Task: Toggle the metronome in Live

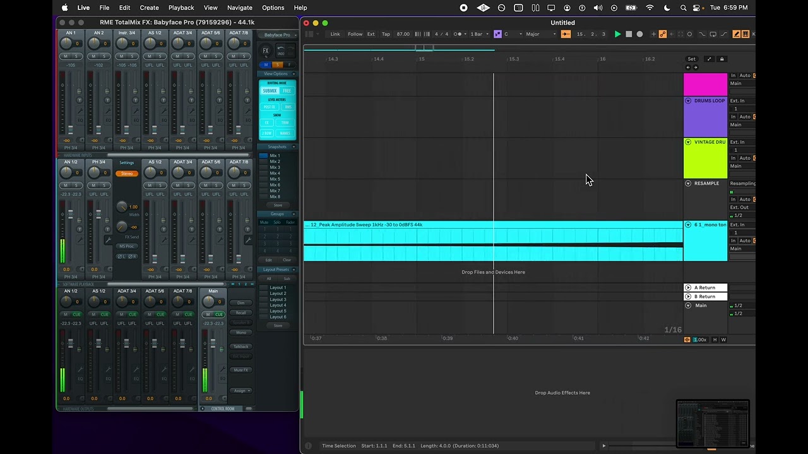Action: (459, 34)
